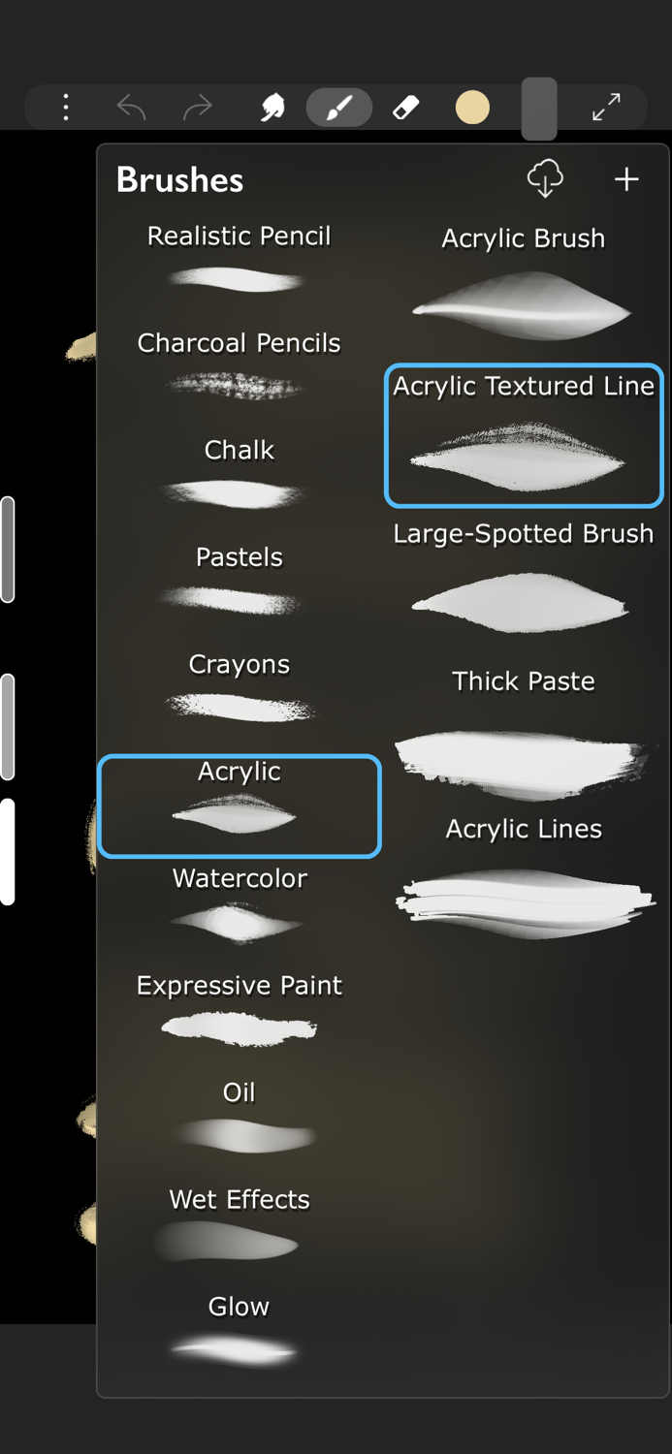The image size is (672, 1454).
Task: Enter fullscreen with the expand arrows
Action: 606,107
